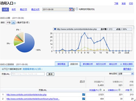
Task: Click the beige 8% pie slice
Action: point(22,36)
